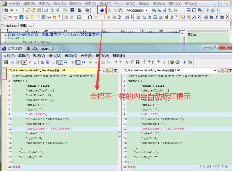Toggle Show Only Matching blue equals button
233x171 pixels.
[35, 62]
